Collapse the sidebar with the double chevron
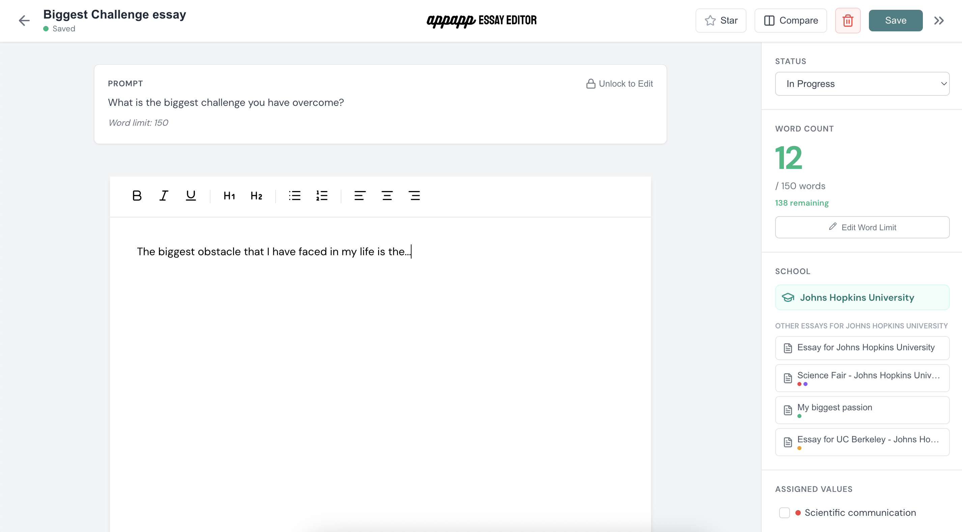 point(939,21)
